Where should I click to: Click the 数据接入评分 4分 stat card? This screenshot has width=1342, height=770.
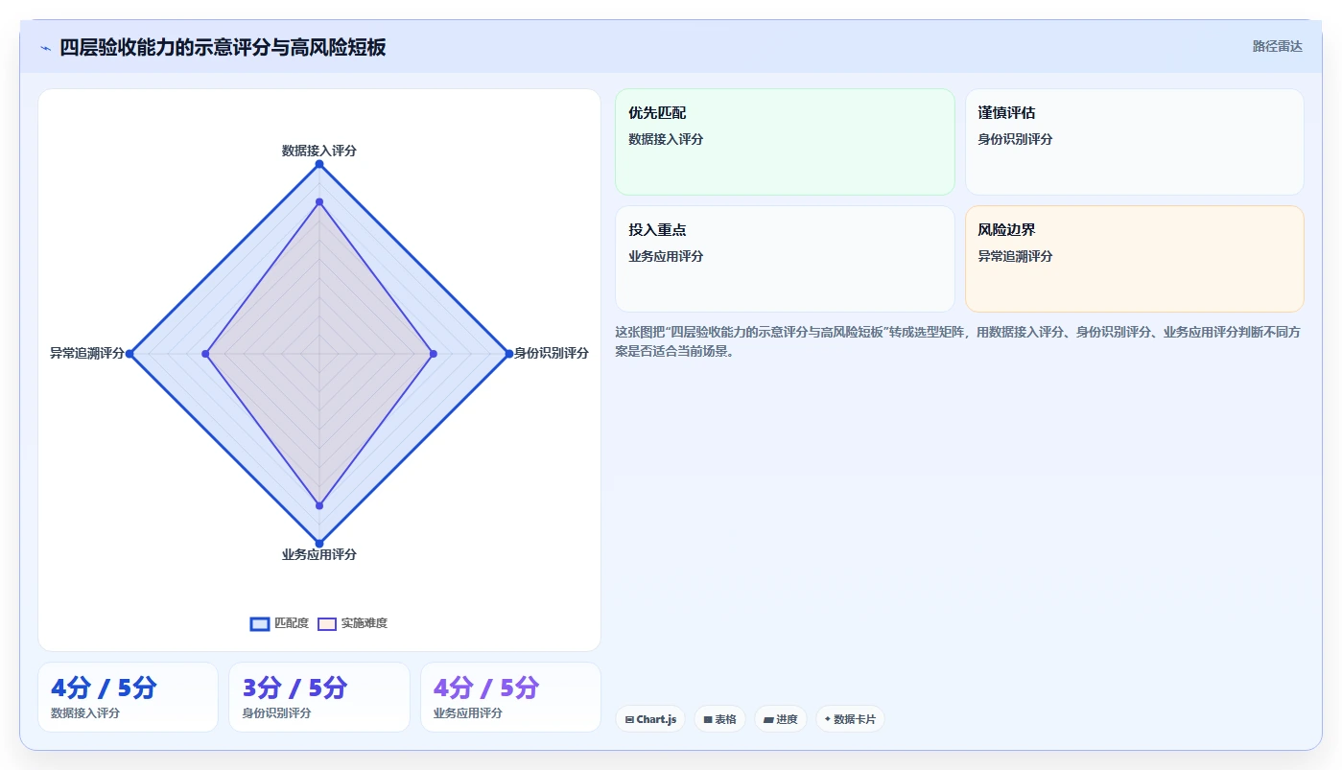coord(128,697)
